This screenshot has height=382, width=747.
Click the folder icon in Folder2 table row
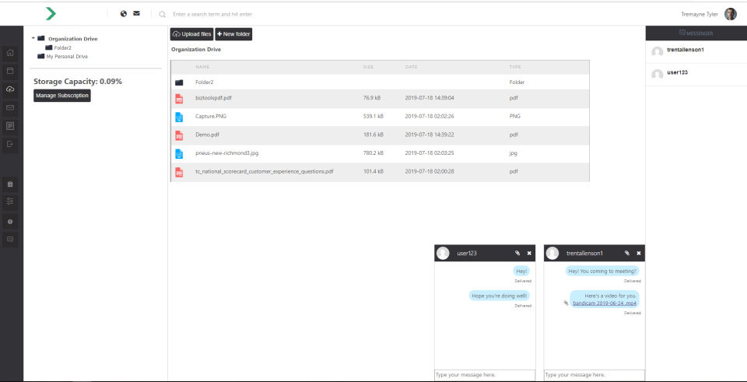click(179, 82)
